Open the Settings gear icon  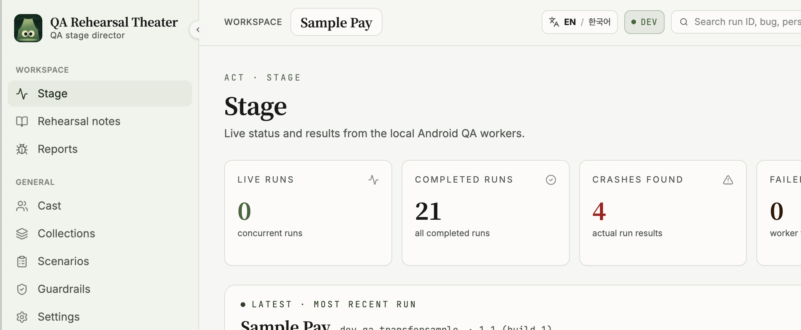(22, 317)
